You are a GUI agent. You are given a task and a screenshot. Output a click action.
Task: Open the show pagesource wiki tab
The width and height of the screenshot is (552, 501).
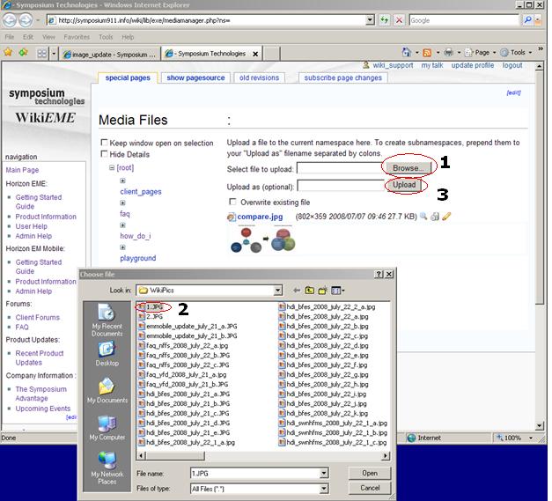195,77
